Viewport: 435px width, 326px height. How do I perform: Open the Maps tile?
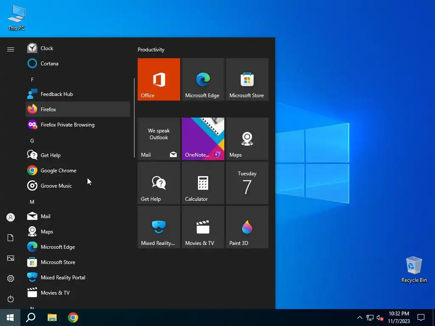tap(247, 139)
